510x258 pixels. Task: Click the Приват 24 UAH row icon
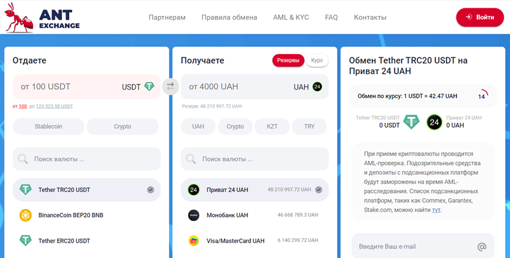point(194,190)
